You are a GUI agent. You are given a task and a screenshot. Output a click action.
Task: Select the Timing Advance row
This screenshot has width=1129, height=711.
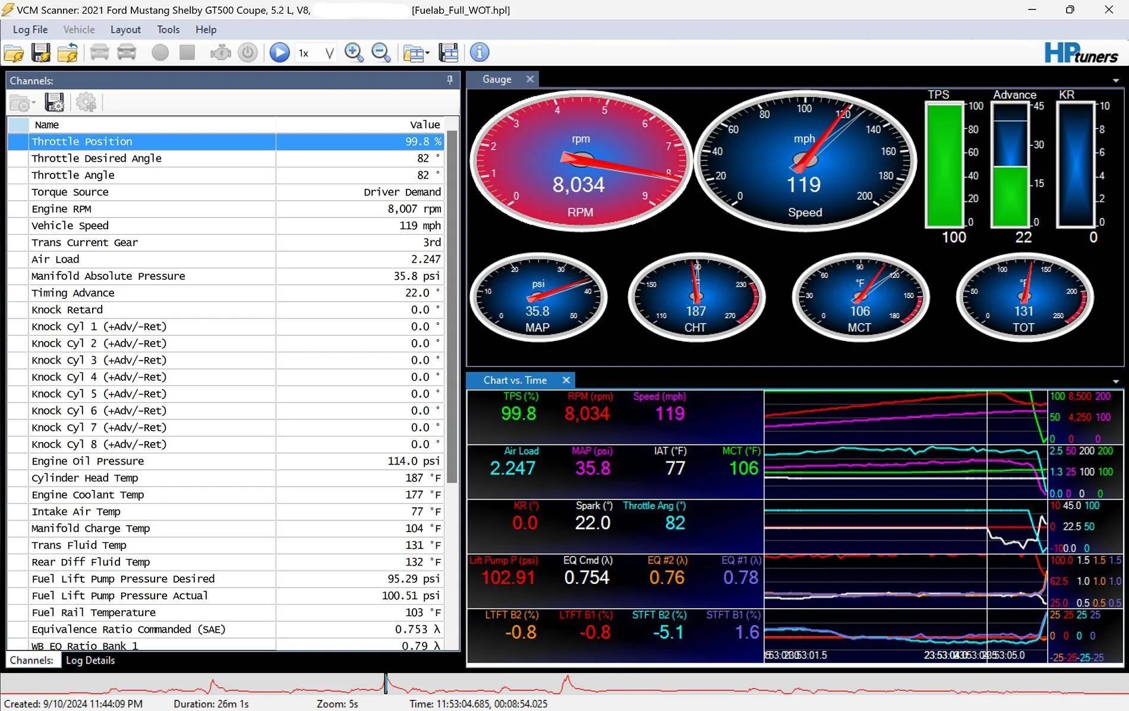coord(226,293)
